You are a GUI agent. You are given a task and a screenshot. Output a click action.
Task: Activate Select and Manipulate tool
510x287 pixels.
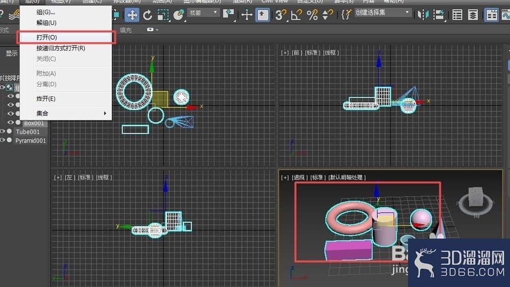[x=247, y=15]
